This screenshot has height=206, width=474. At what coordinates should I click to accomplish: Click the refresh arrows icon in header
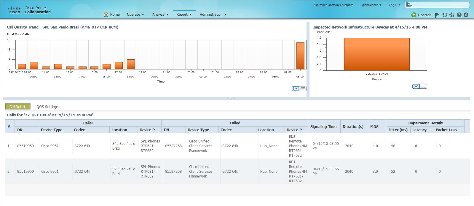(x=445, y=15)
